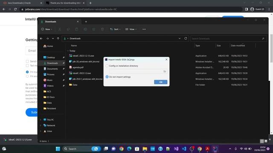
Task: Switch to large thumbnails view icon
Action: pos(266,141)
